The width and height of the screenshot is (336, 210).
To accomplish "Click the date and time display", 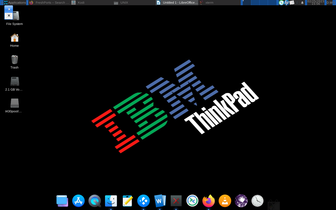I will click(x=316, y=3).
